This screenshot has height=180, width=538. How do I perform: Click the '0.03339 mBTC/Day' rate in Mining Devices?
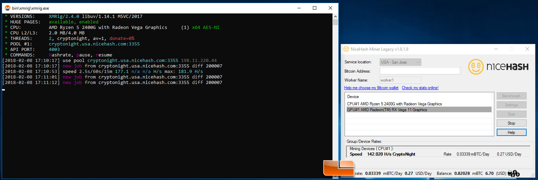pos(473,154)
